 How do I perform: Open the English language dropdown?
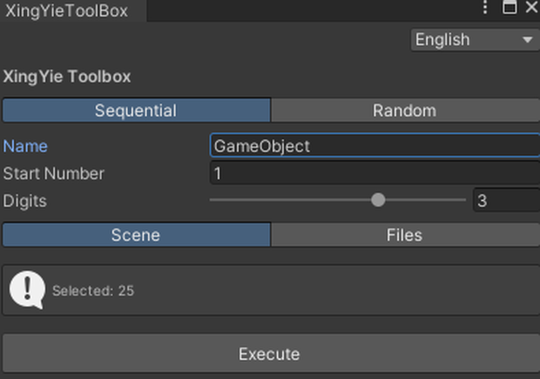pos(476,40)
